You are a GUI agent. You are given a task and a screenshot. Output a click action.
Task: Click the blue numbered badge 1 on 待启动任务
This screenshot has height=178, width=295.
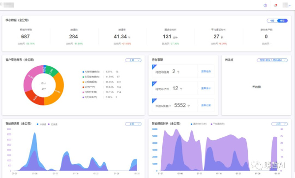click(x=154, y=67)
